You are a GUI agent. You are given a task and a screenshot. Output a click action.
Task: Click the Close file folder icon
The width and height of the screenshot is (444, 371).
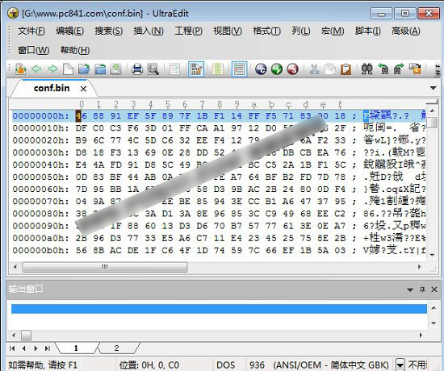(x=100, y=69)
